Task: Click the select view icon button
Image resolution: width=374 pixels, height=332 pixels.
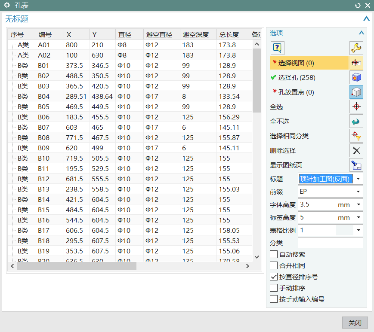Action: (x=356, y=63)
